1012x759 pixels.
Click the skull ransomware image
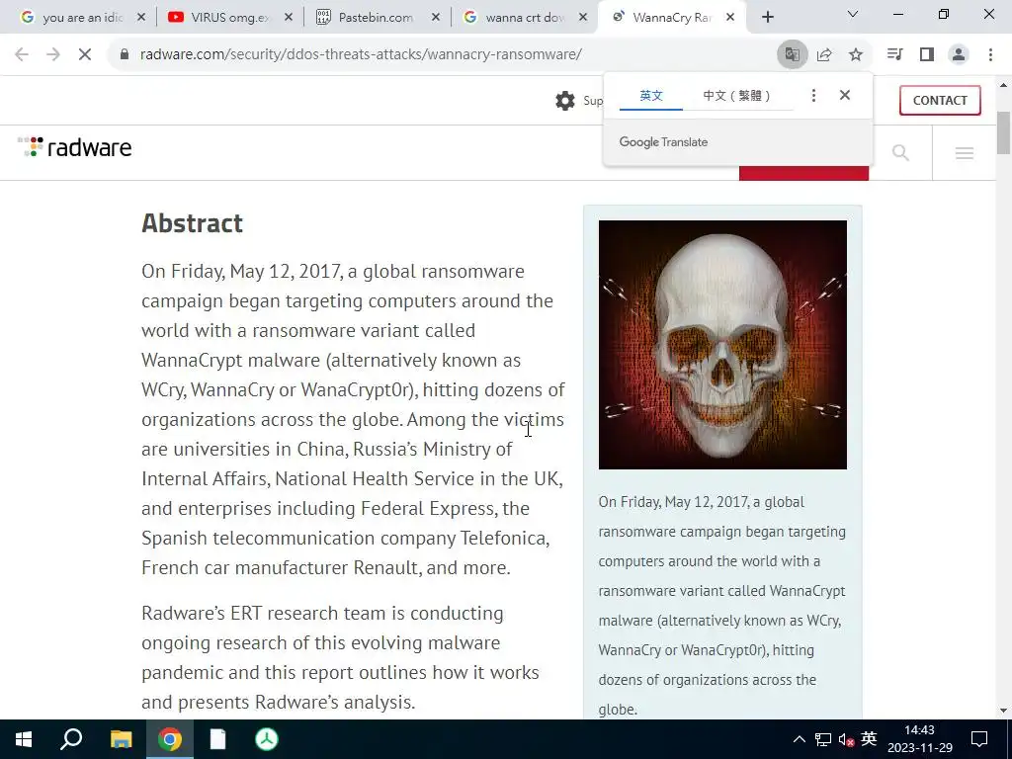tap(722, 345)
